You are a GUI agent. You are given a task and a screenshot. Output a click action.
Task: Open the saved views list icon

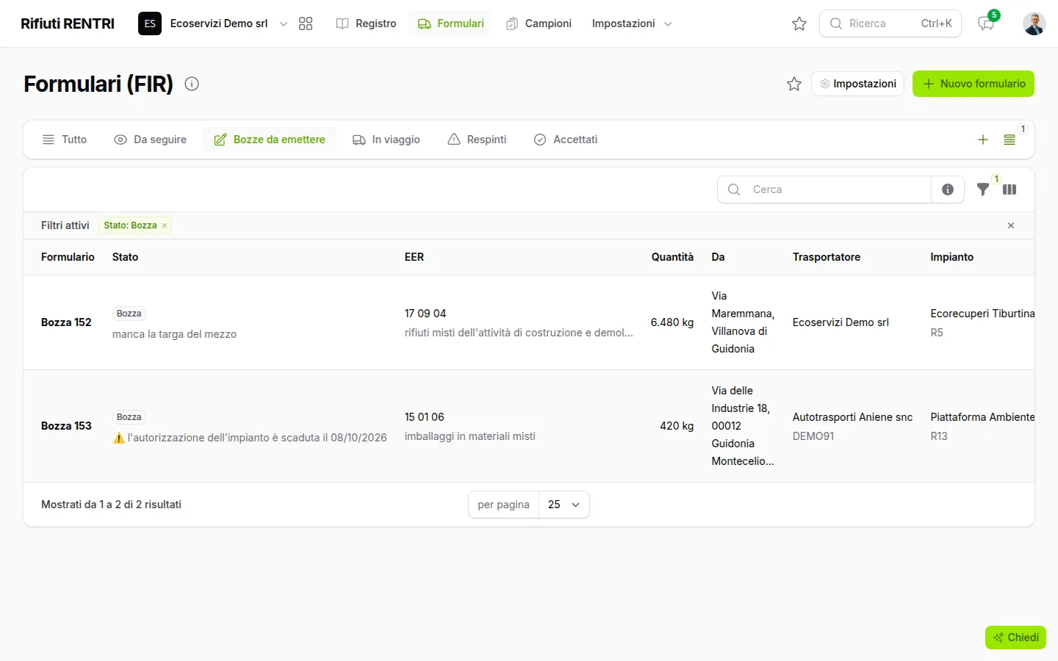(1010, 140)
